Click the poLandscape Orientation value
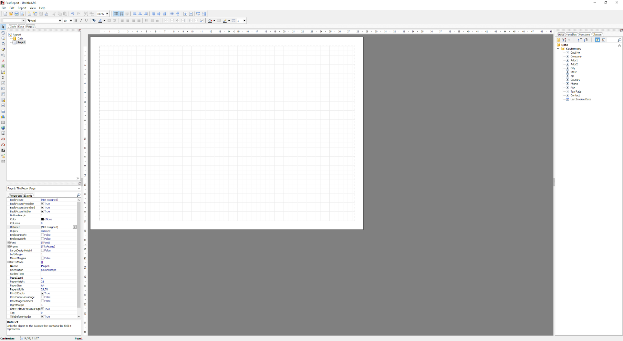This screenshot has height=341, width=623. click(49, 270)
